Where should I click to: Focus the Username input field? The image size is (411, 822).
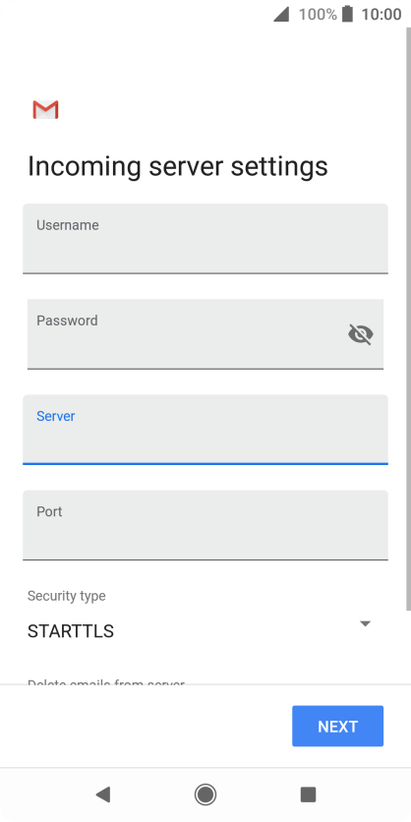click(205, 239)
